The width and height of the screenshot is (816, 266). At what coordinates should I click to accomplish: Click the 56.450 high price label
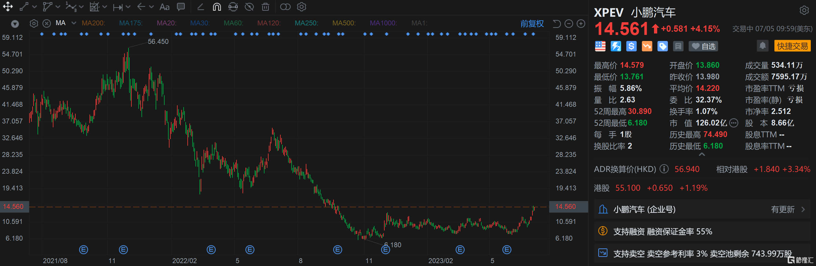(158, 42)
